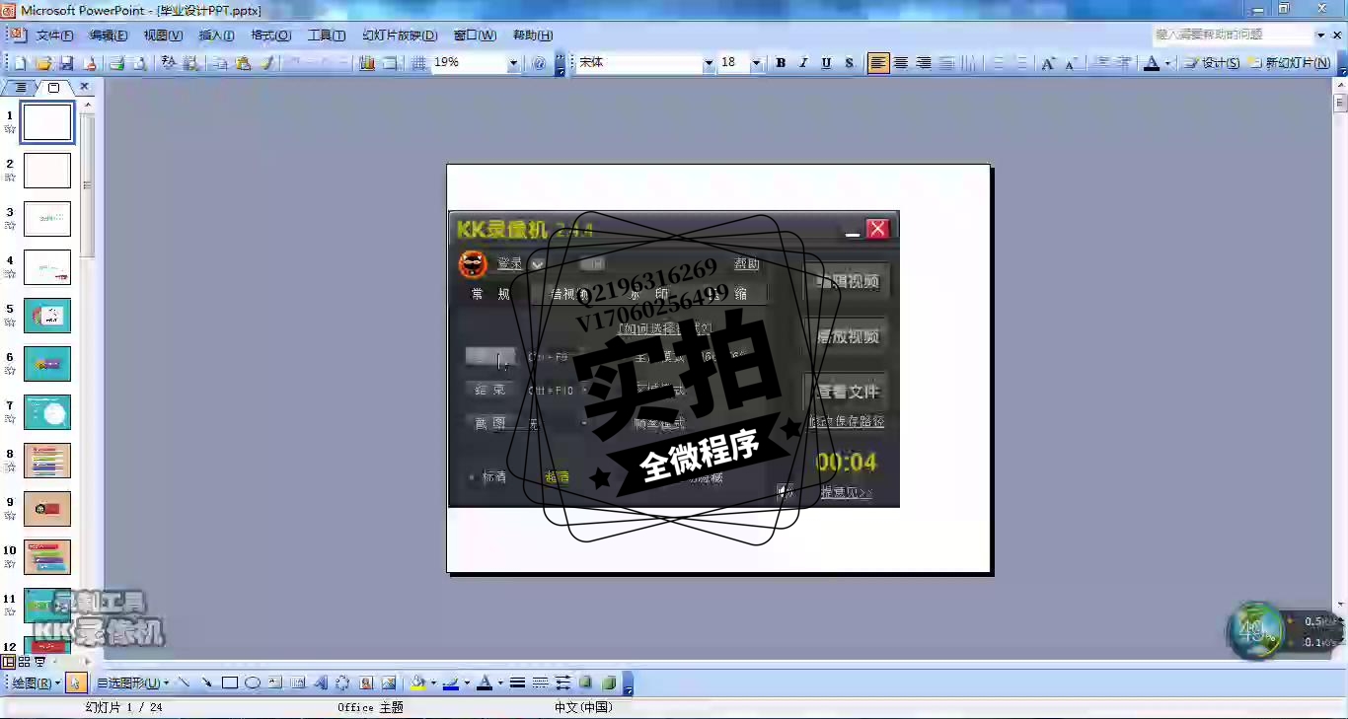
Task: Toggle left text alignment
Action: coord(878,63)
